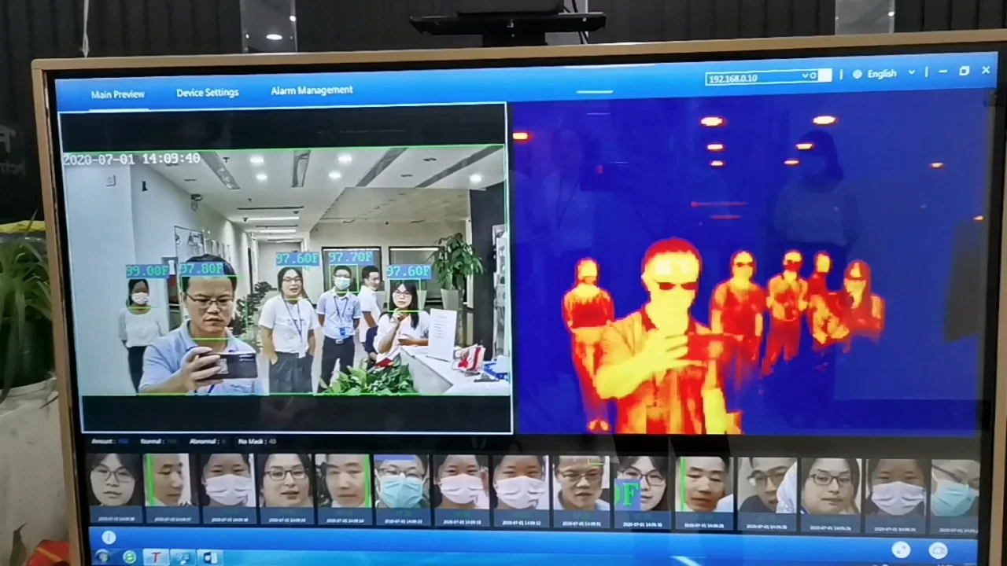Maximize the application window

(964, 71)
